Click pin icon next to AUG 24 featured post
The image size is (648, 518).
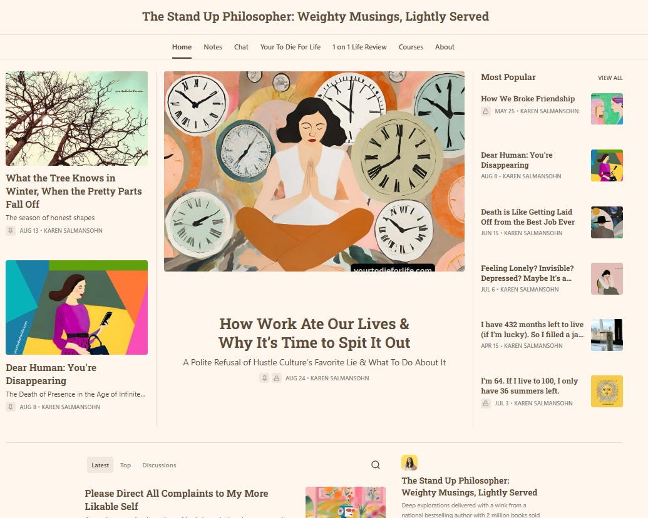264,378
